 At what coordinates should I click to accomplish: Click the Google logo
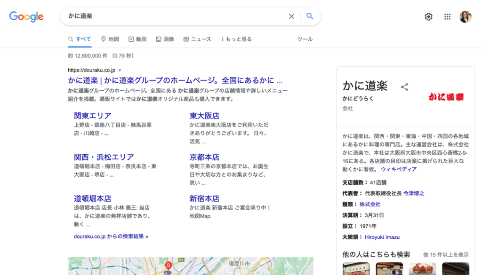pos(26,16)
